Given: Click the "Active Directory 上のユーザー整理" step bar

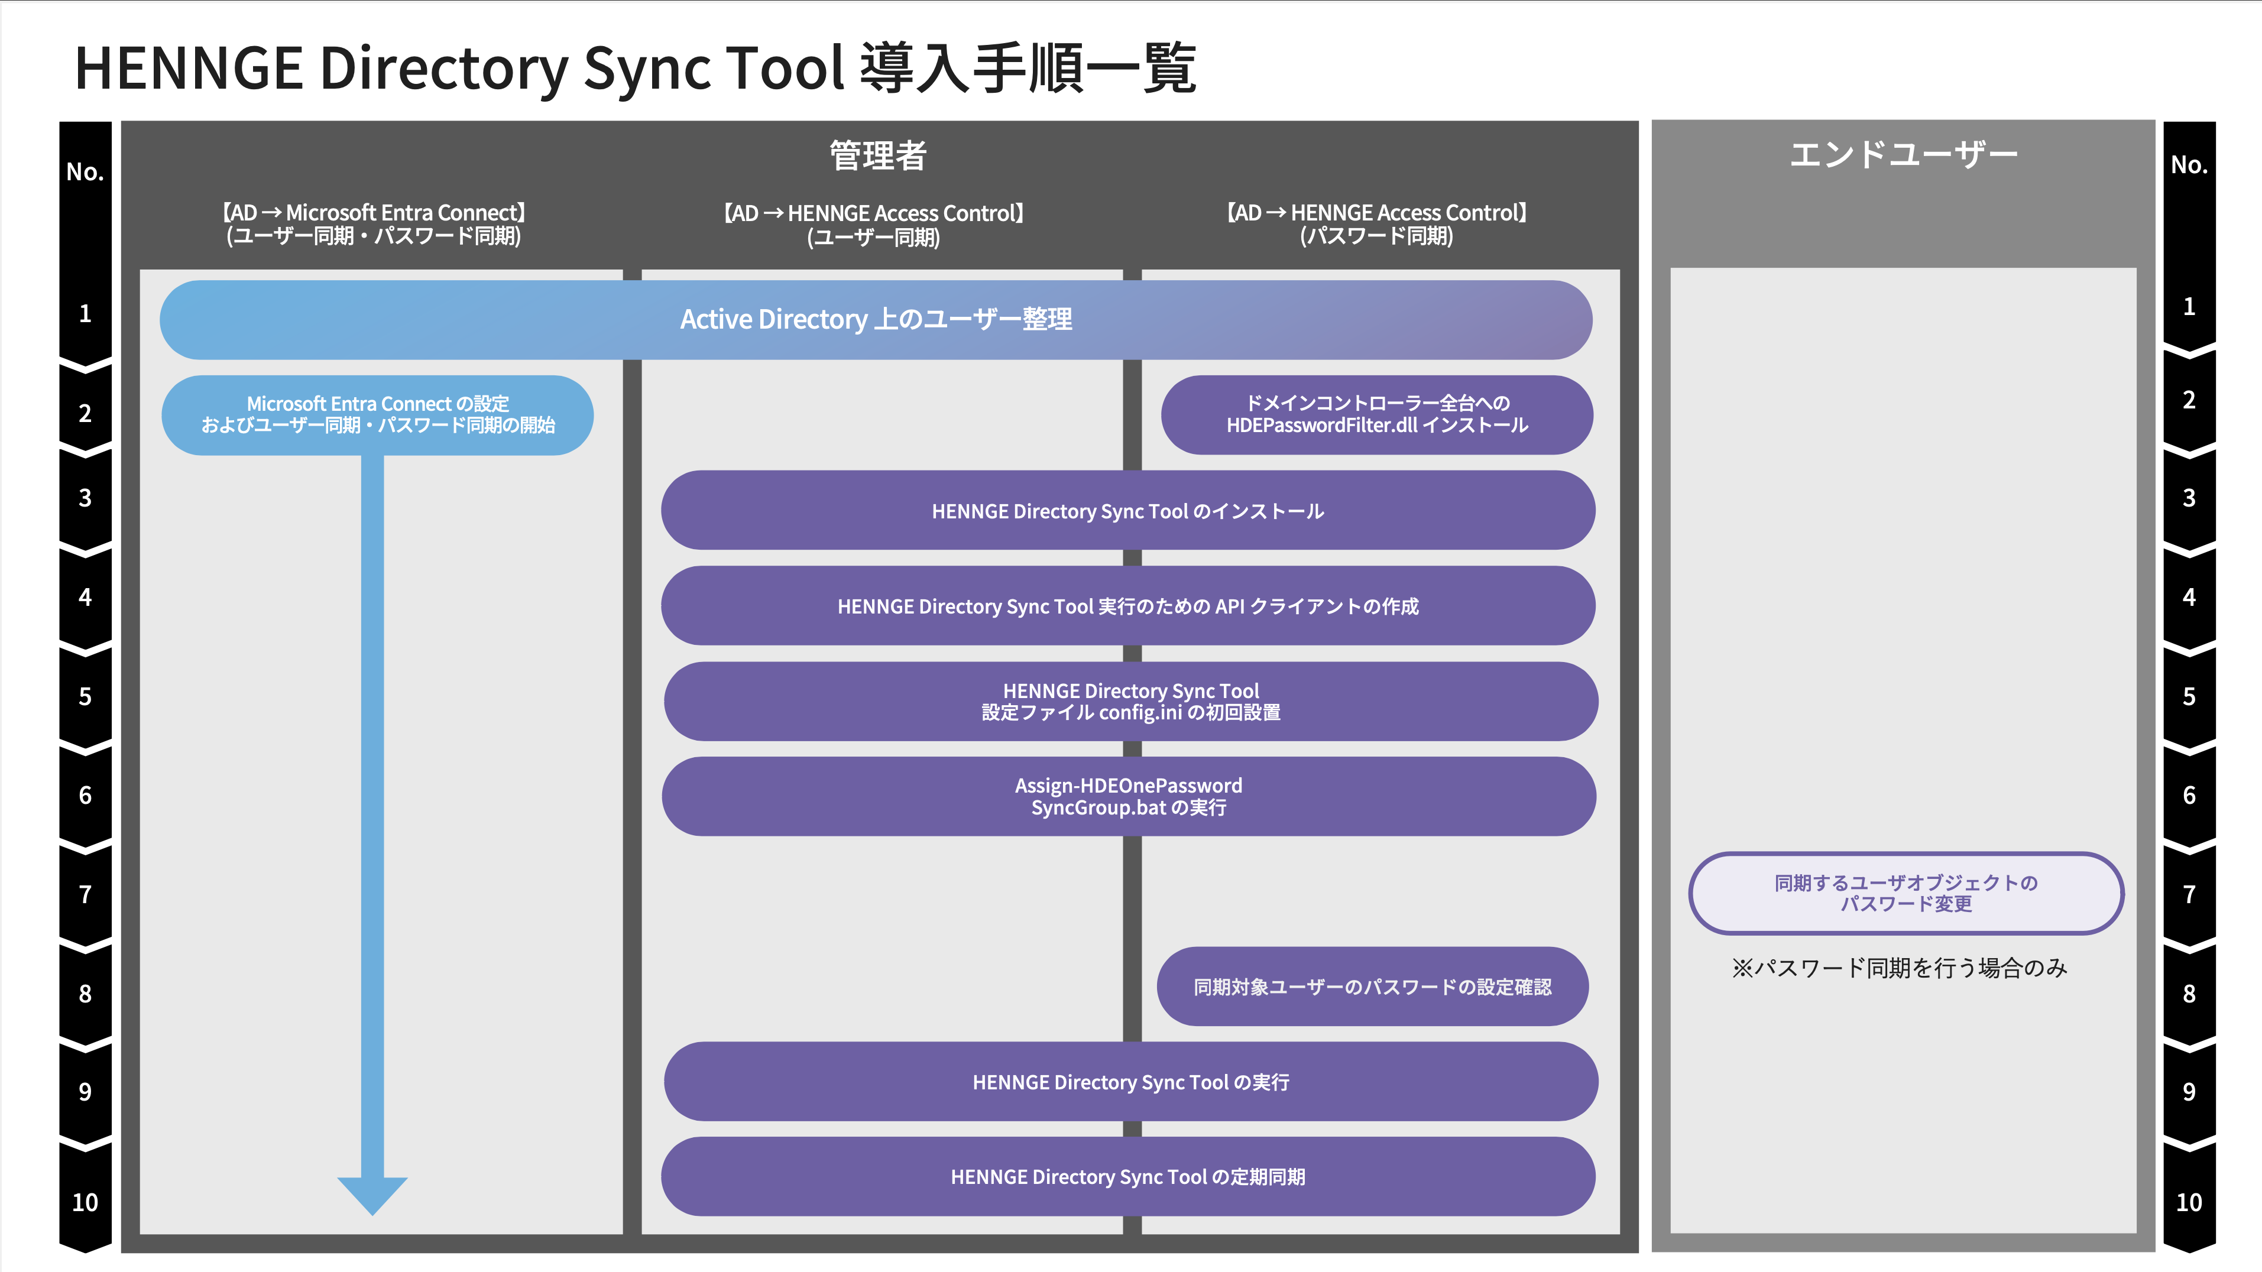Looking at the screenshot, I should (876, 320).
